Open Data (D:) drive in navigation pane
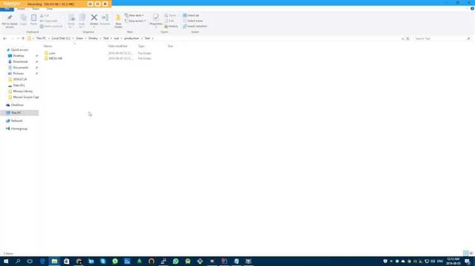Screen dimensions: 475x266 pyautogui.click(x=18, y=85)
